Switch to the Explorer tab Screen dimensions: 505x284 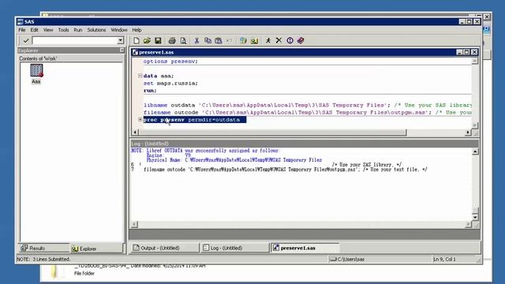point(96,248)
